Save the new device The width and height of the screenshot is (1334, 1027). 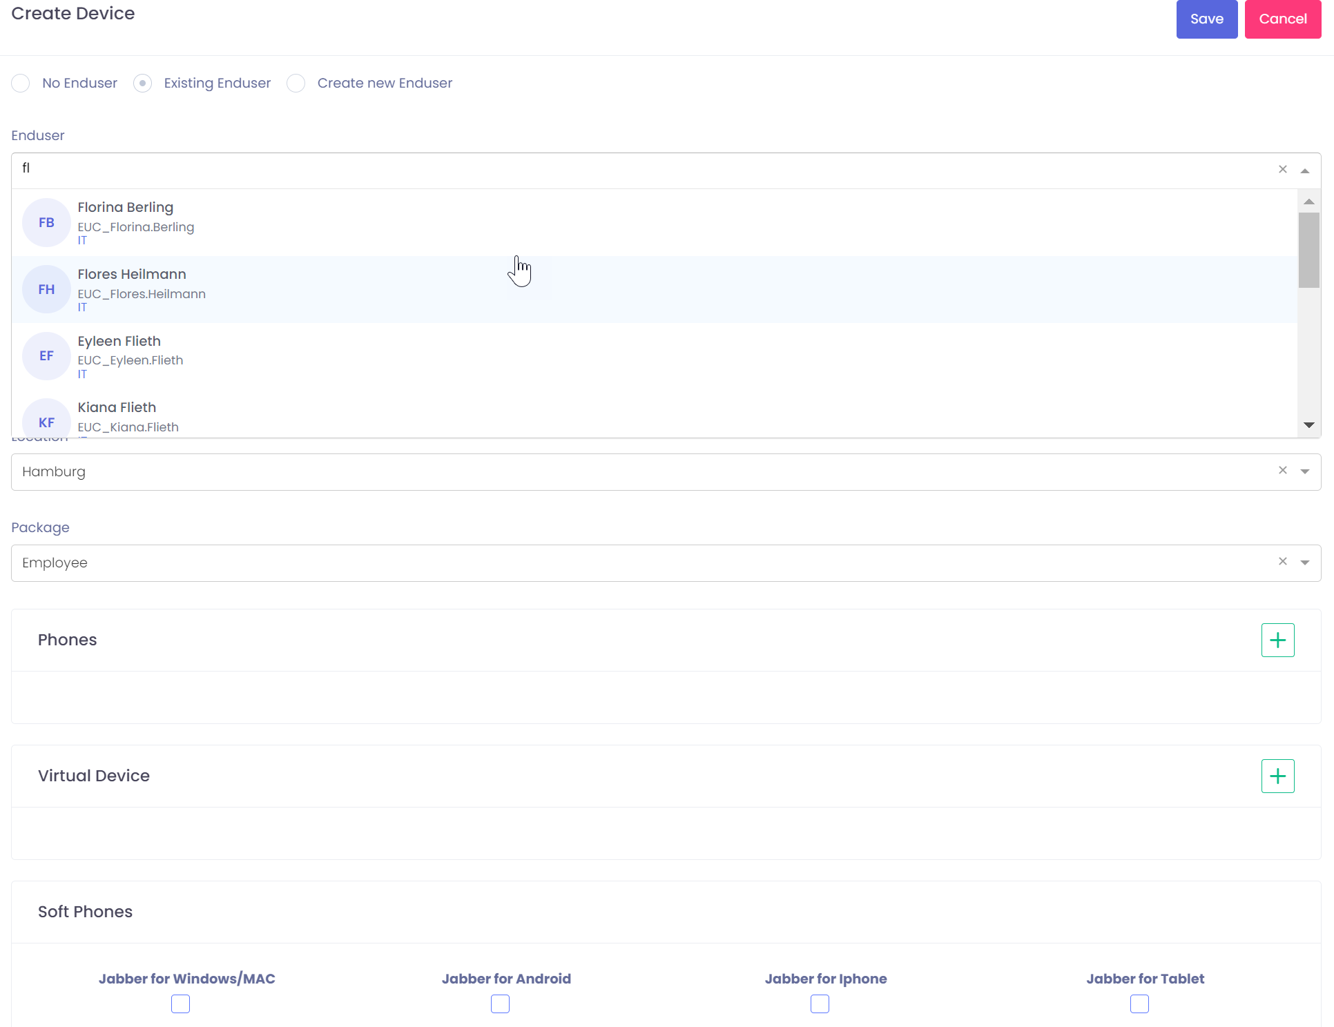pyautogui.click(x=1206, y=19)
